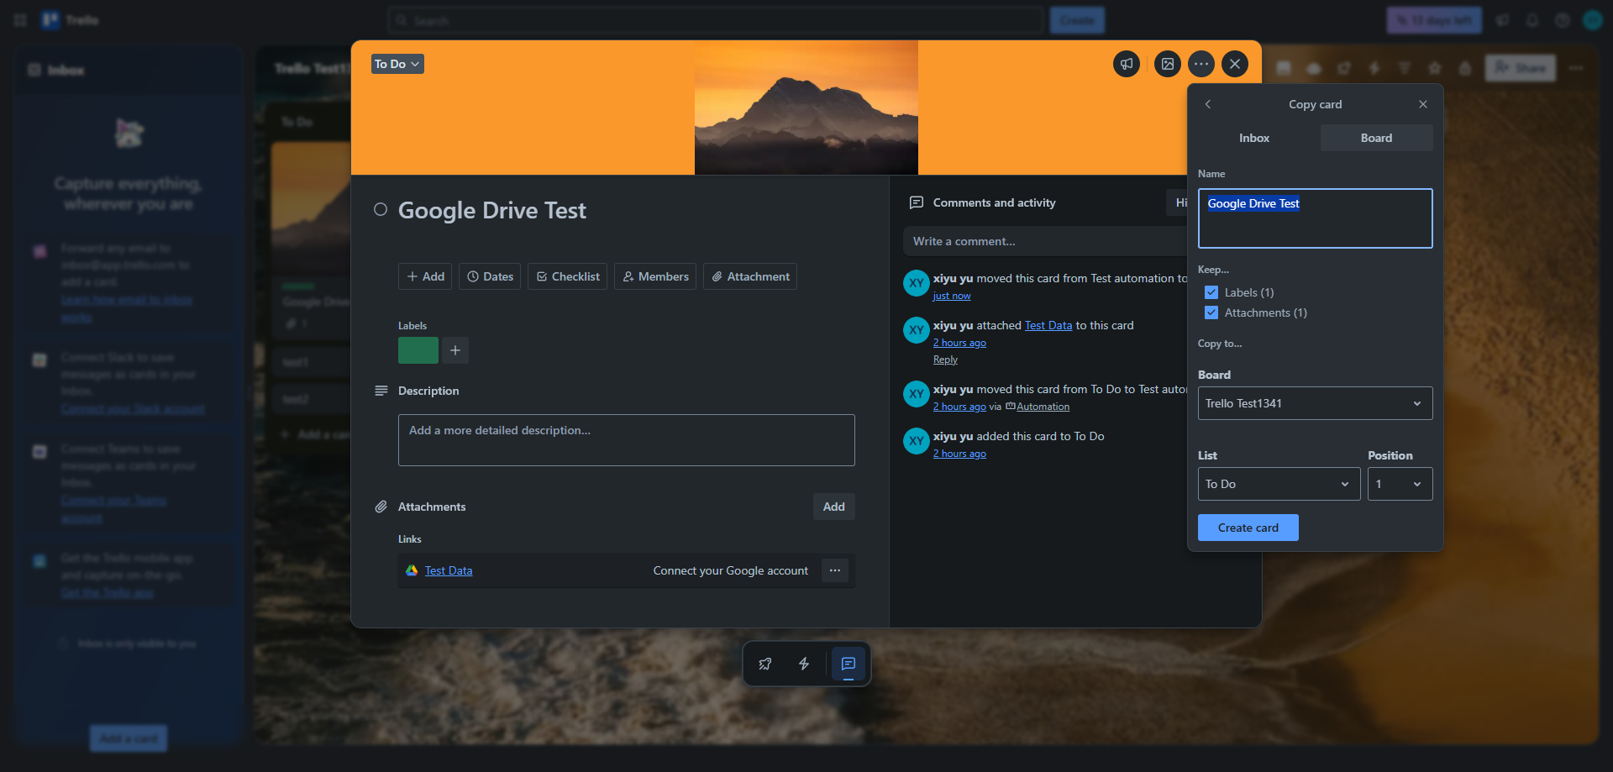Click the Members button
1613x772 pixels.
tap(655, 276)
